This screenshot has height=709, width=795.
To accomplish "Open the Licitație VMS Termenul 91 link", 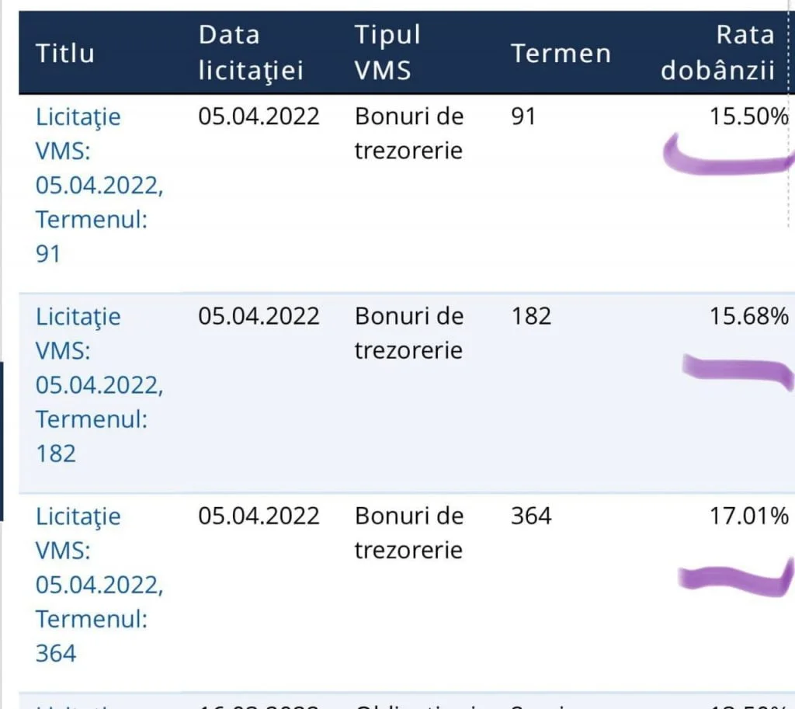I will point(99,185).
